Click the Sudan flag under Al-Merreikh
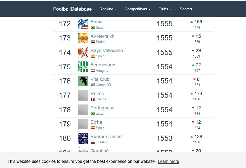Viewport: 246px width, 168px height. pos(93,42)
